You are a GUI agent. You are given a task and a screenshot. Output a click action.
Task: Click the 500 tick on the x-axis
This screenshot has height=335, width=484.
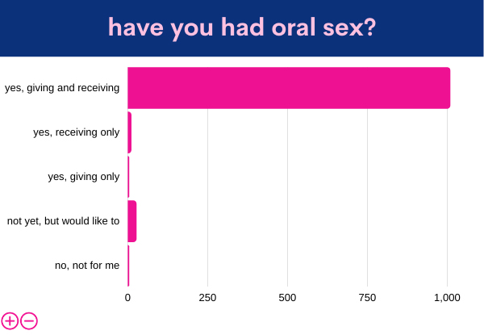(287, 298)
